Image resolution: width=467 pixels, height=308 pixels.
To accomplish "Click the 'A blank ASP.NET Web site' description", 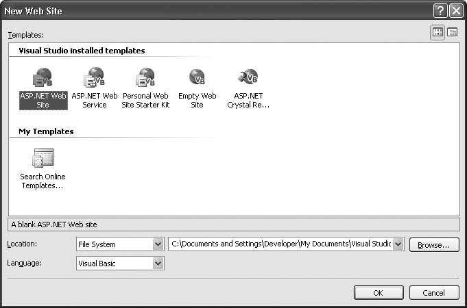I will coord(54,224).
